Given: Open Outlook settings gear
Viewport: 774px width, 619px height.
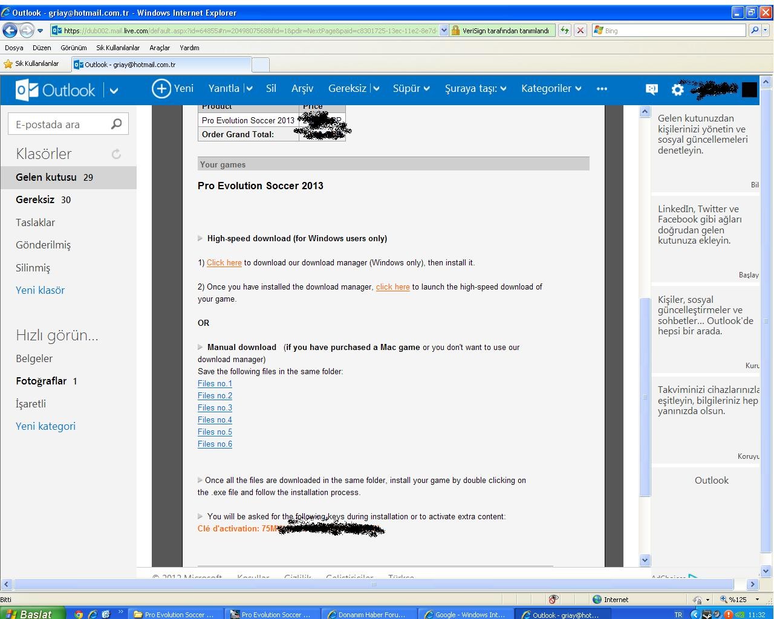Looking at the screenshot, I should [678, 89].
